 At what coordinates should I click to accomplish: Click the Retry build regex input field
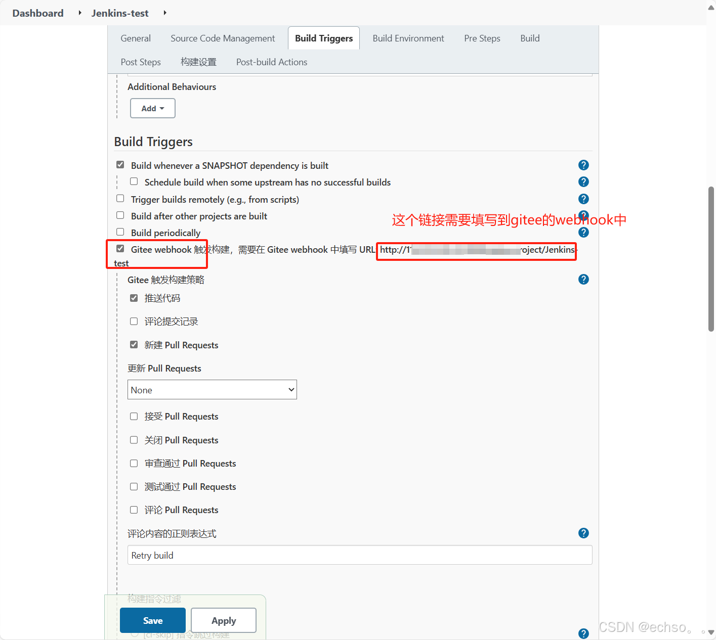[360, 555]
